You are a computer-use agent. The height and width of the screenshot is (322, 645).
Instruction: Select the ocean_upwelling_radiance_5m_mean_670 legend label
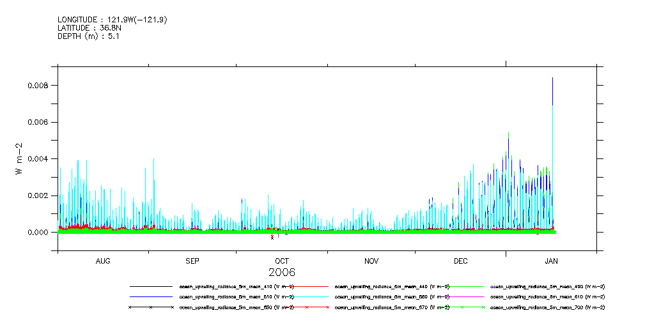(392, 308)
